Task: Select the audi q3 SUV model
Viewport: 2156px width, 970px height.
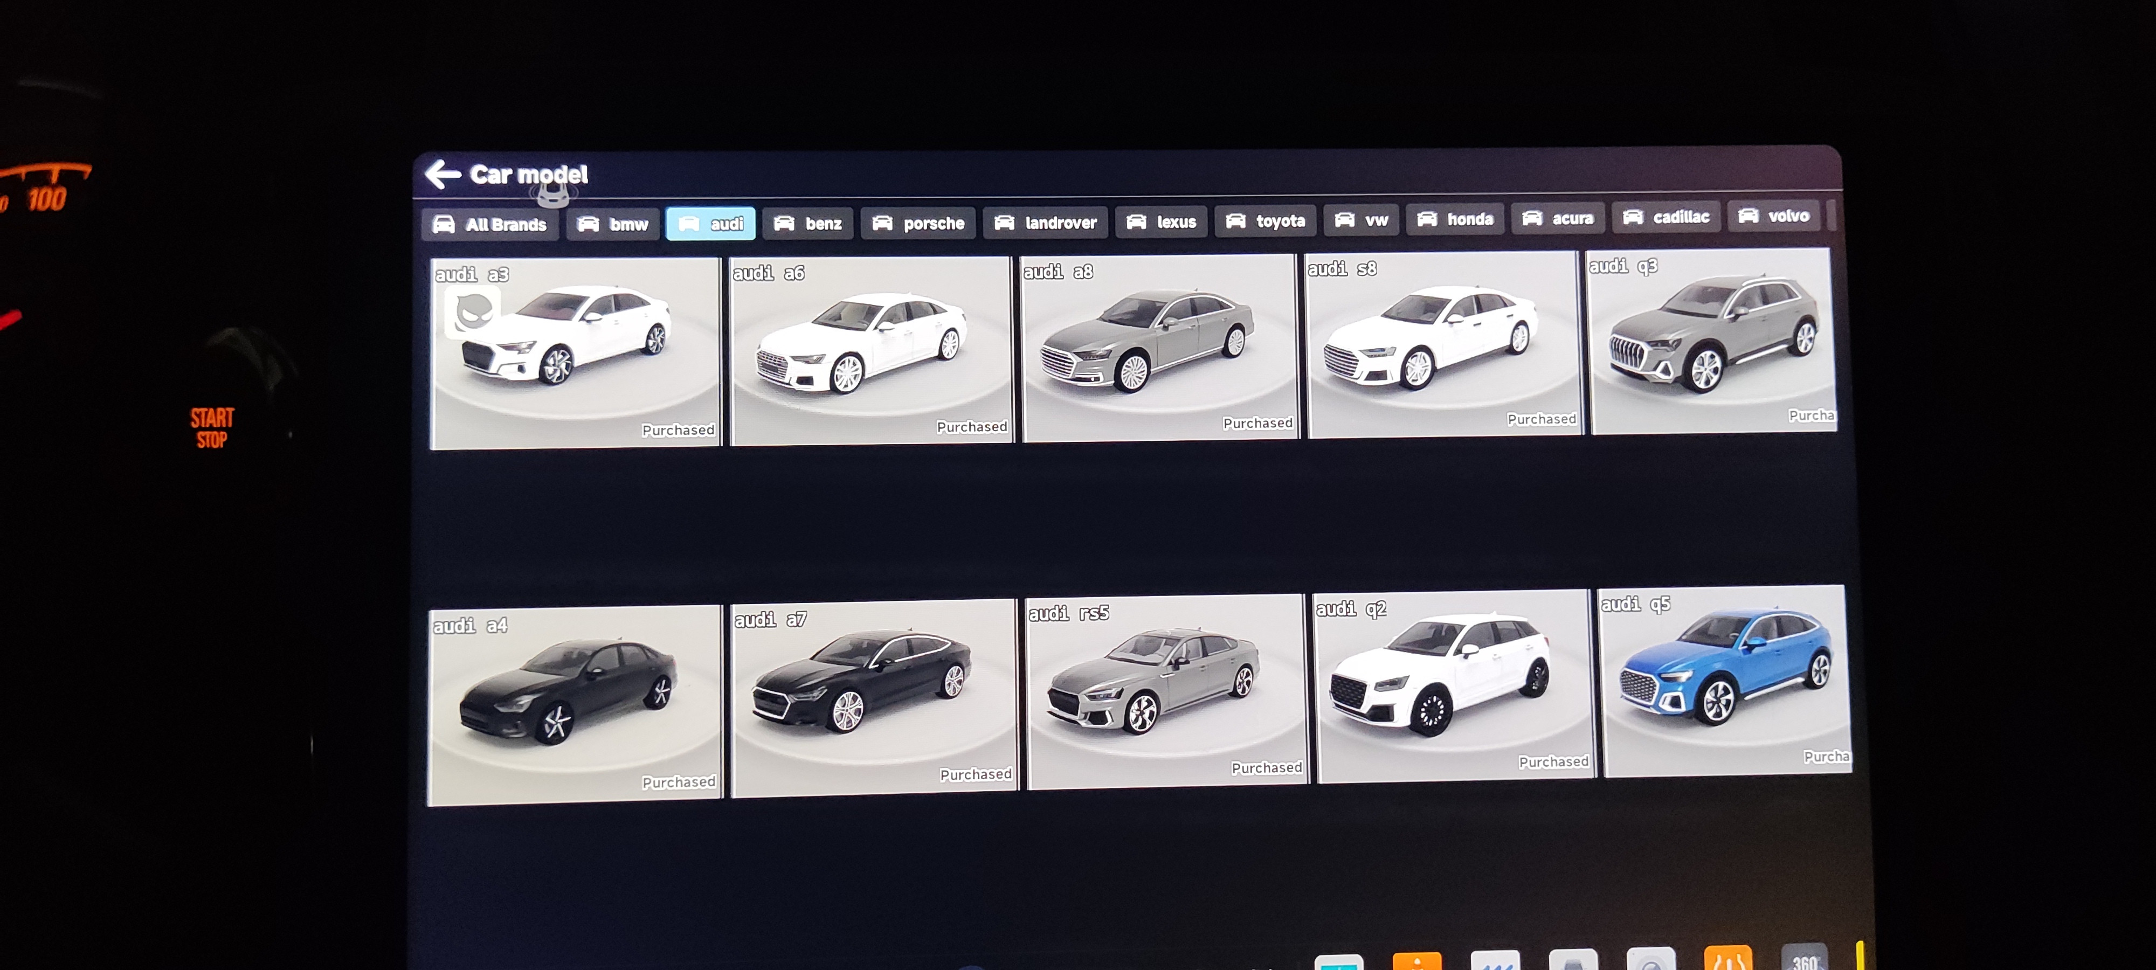Action: (1712, 341)
